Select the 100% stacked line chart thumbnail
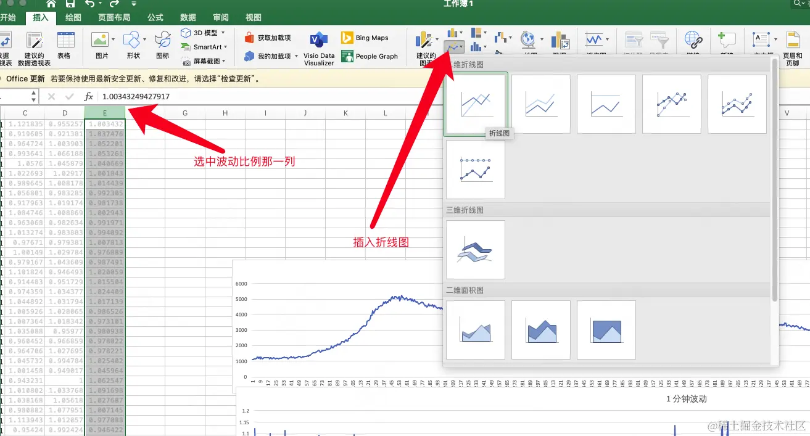This screenshot has height=436, width=810. click(606, 104)
